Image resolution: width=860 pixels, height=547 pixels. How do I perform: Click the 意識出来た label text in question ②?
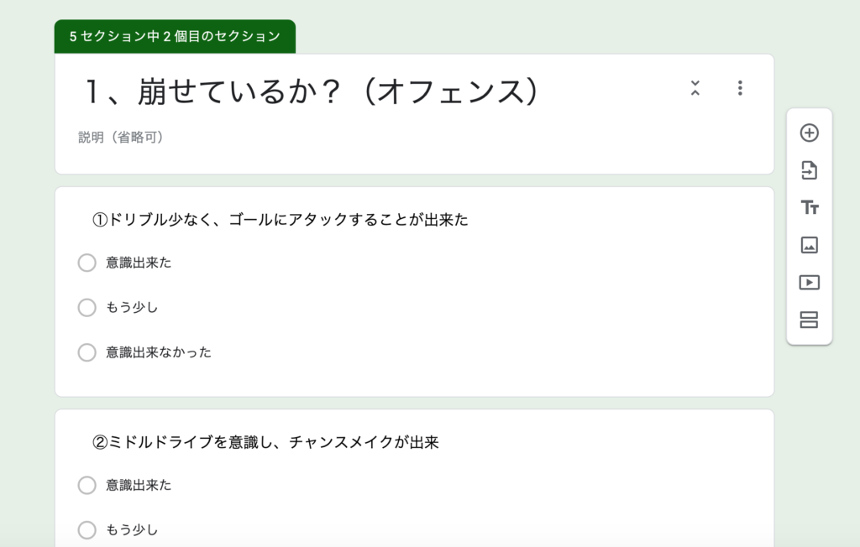[139, 485]
